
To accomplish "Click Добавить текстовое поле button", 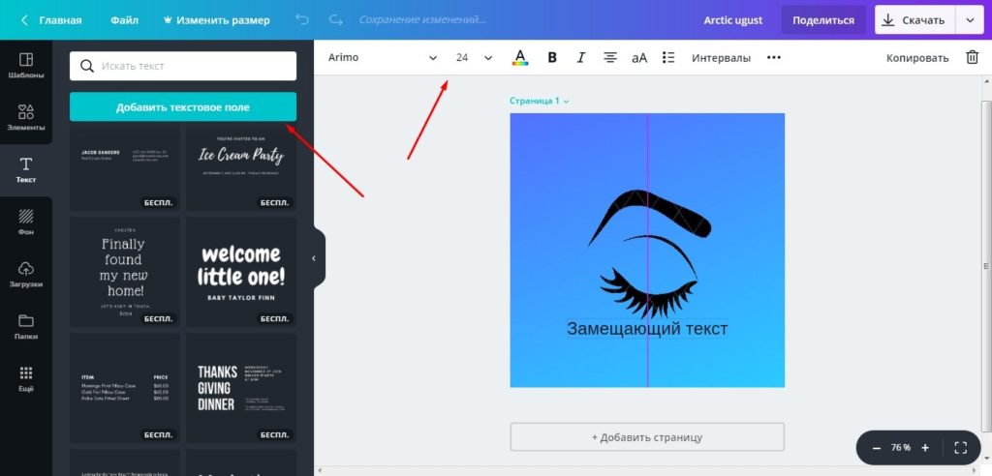I will click(183, 107).
